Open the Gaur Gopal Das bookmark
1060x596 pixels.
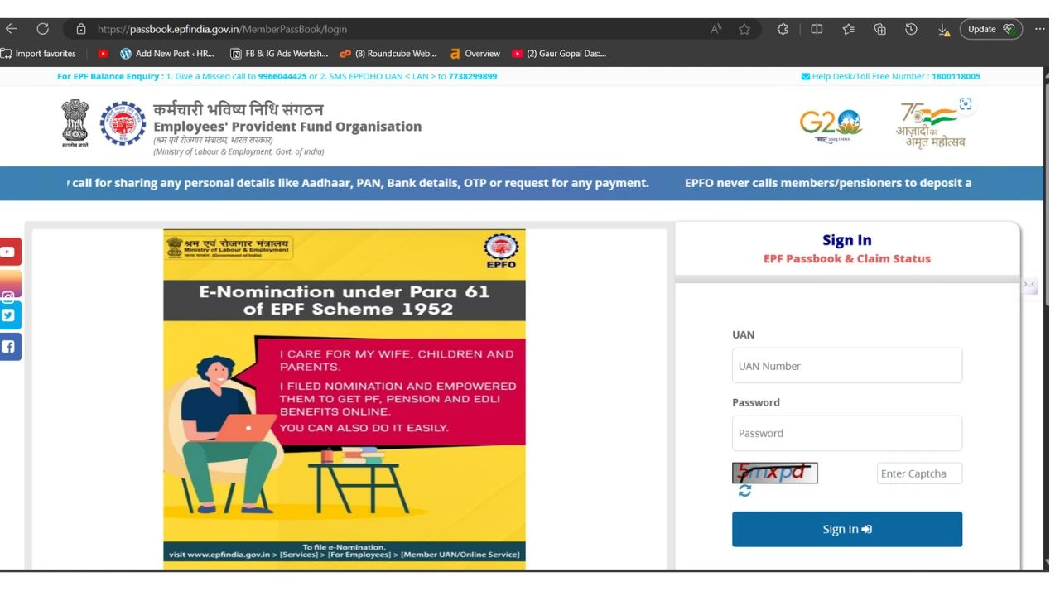click(559, 54)
